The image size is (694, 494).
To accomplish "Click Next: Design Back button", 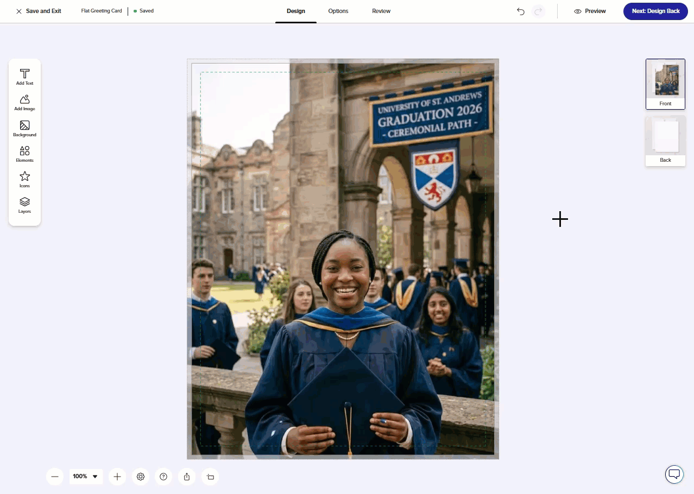I will [x=655, y=11].
